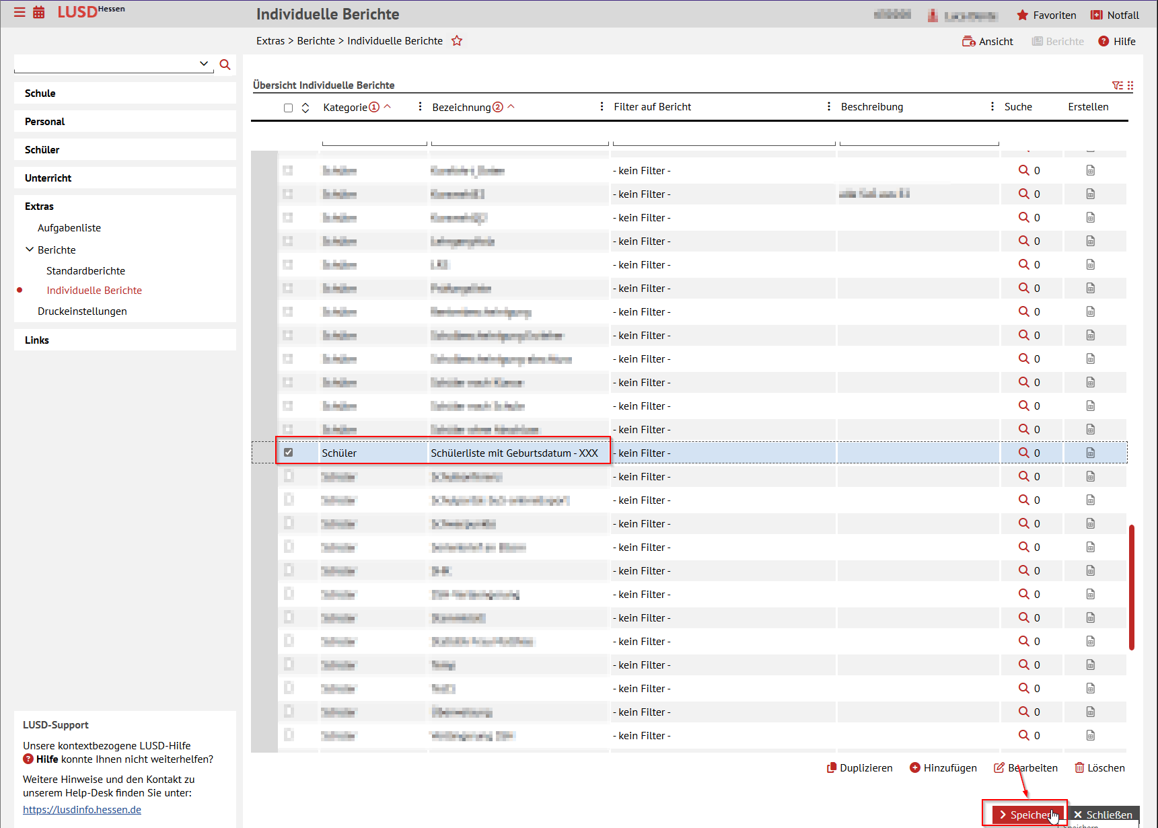Open Kategorie column options menu
1158x828 pixels.
click(420, 107)
